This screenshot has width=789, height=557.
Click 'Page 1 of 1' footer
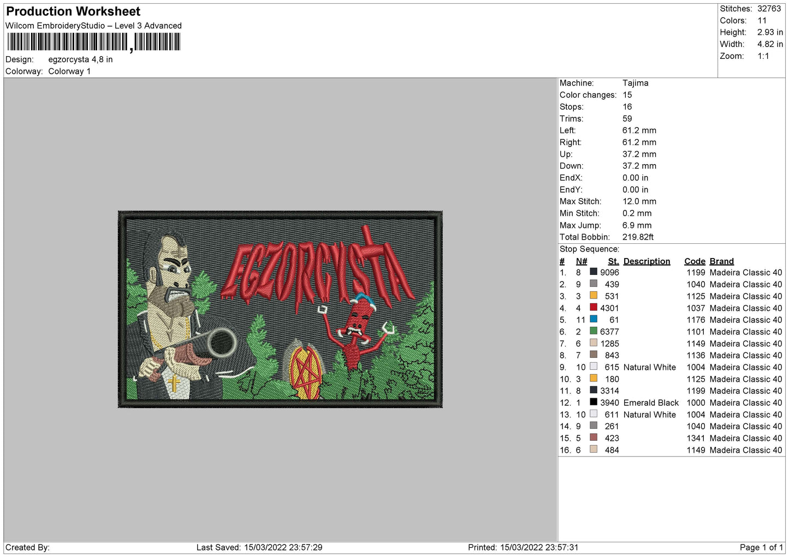(x=761, y=547)
